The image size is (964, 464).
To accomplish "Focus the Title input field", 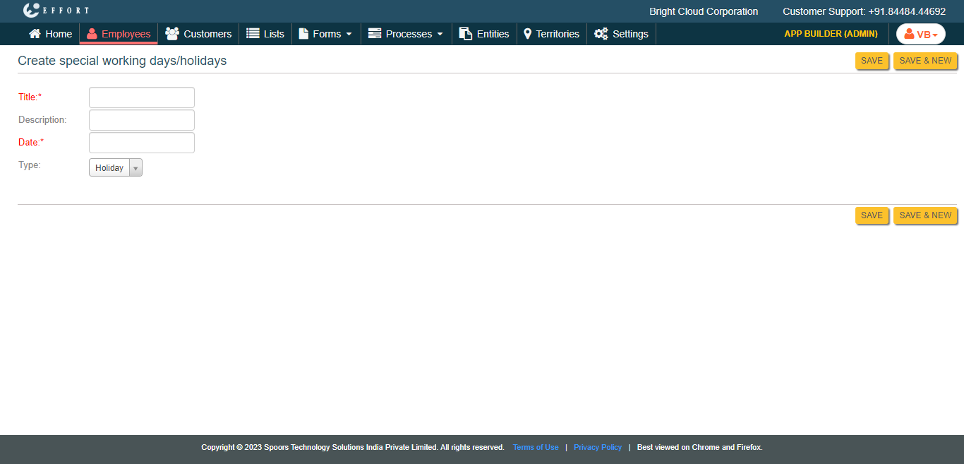I will (142, 97).
